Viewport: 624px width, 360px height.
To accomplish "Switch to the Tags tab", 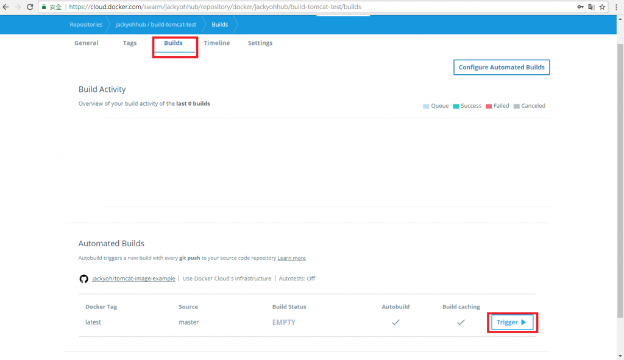I will click(130, 43).
